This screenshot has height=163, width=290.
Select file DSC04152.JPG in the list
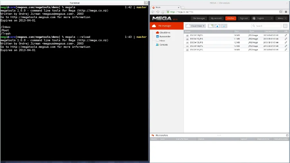pos(196,39)
